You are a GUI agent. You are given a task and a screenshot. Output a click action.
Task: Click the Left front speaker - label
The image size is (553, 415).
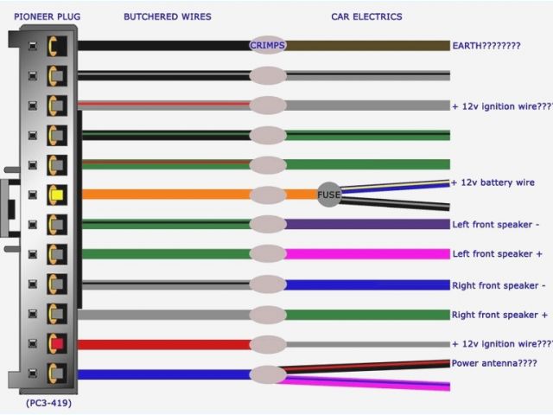tap(497, 225)
